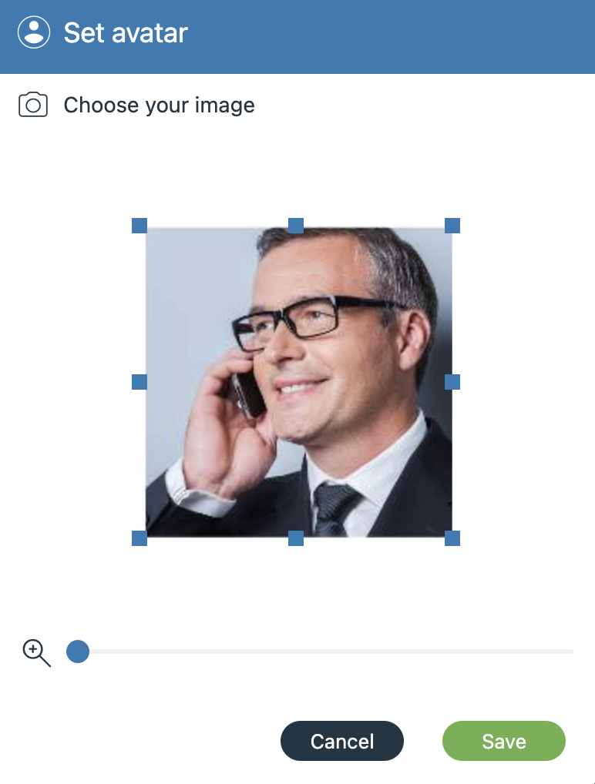Select the top-left crop handle
The height and width of the screenshot is (784, 595).
(140, 226)
